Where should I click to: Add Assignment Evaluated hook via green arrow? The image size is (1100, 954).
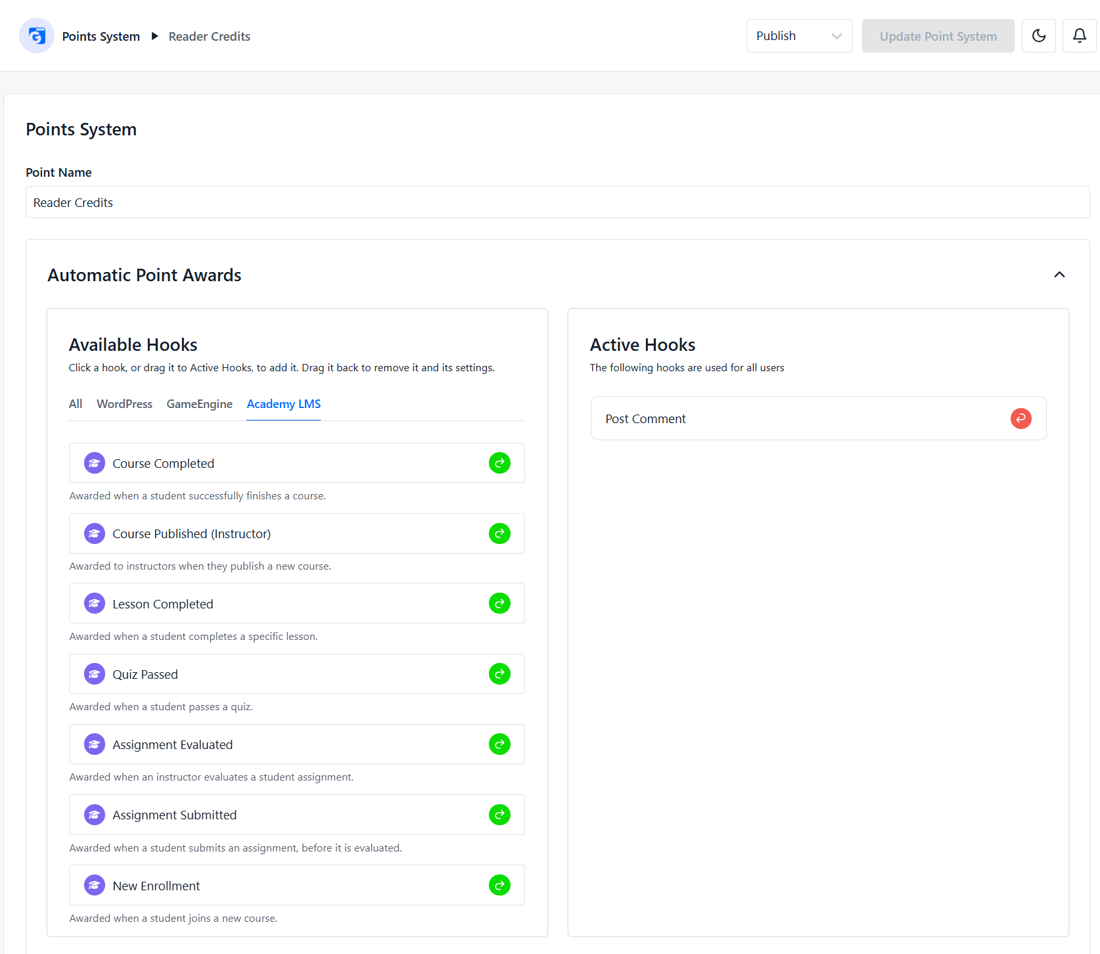[x=499, y=744]
